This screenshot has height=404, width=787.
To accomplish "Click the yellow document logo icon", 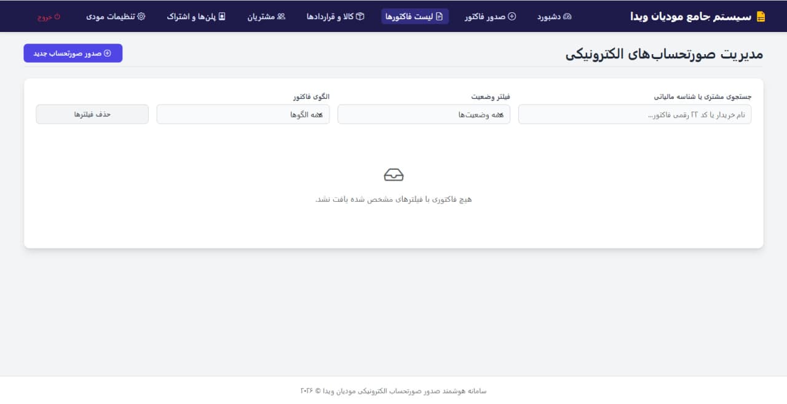I will pyautogui.click(x=761, y=17).
